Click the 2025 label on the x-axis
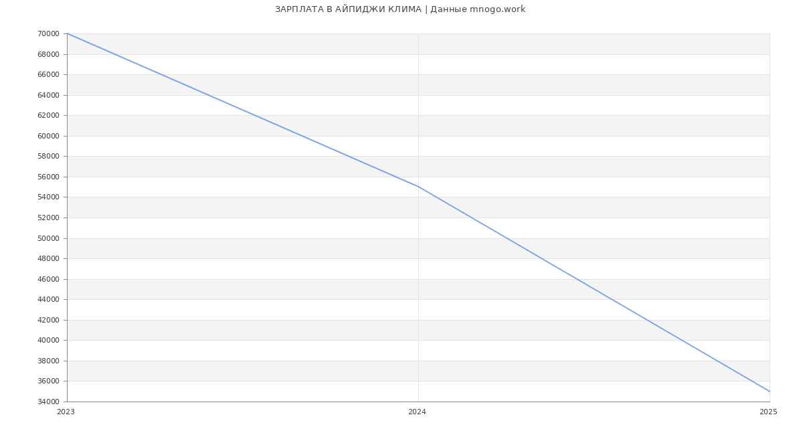The width and height of the screenshot is (803, 435). pos(768,412)
